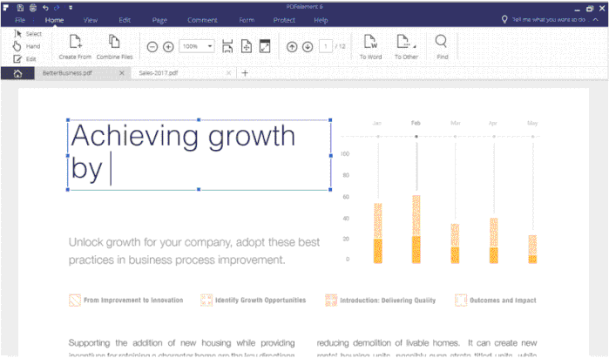This screenshot has height=358, width=609.
Task: Click the 'Tell me what you want to do' box
Action: [x=554, y=19]
